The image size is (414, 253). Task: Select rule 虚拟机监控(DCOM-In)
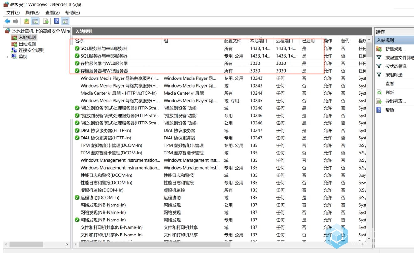[102, 190]
